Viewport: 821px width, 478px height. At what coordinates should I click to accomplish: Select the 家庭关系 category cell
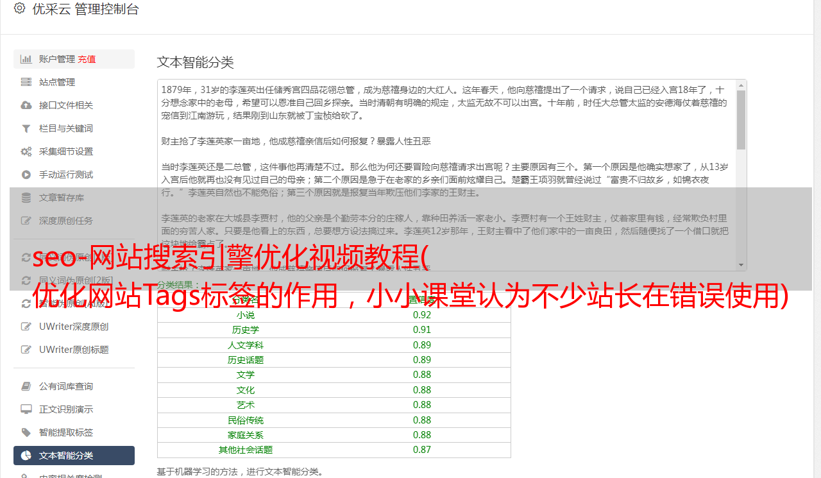pyautogui.click(x=246, y=435)
